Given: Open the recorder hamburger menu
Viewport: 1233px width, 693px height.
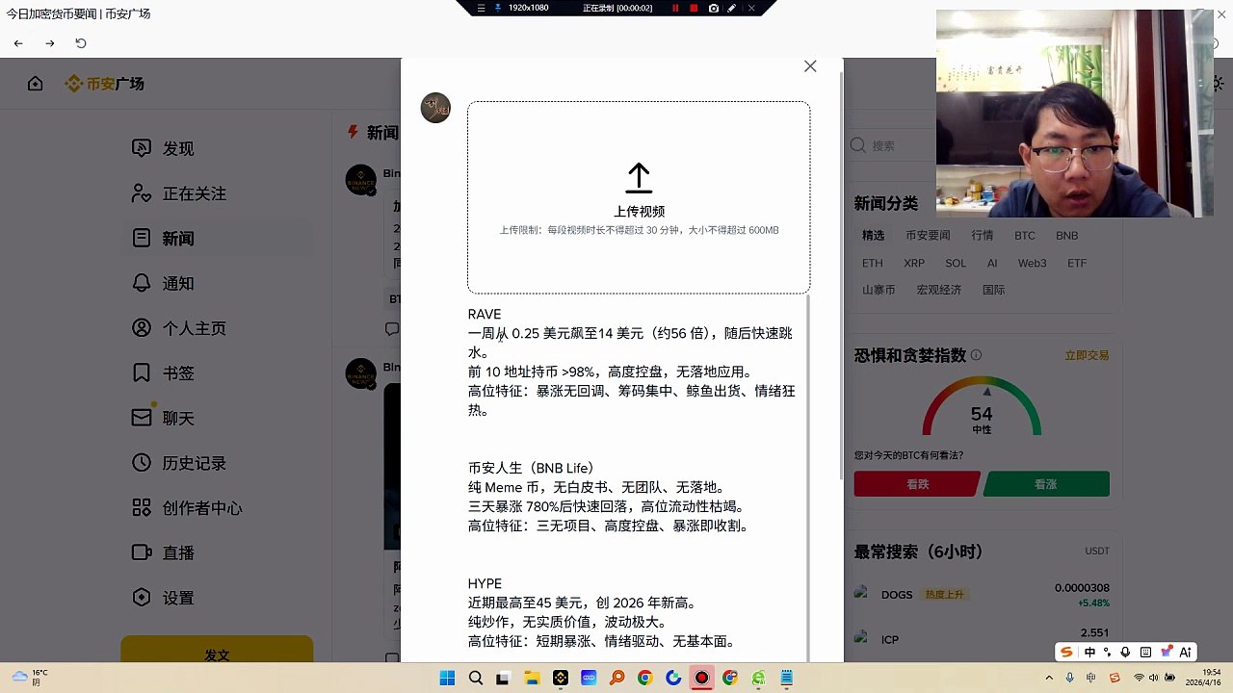Looking at the screenshot, I should 481,8.
